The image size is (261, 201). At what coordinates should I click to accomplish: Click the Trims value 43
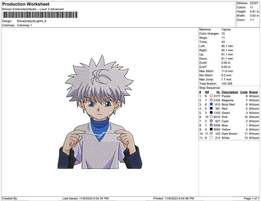[223, 42]
